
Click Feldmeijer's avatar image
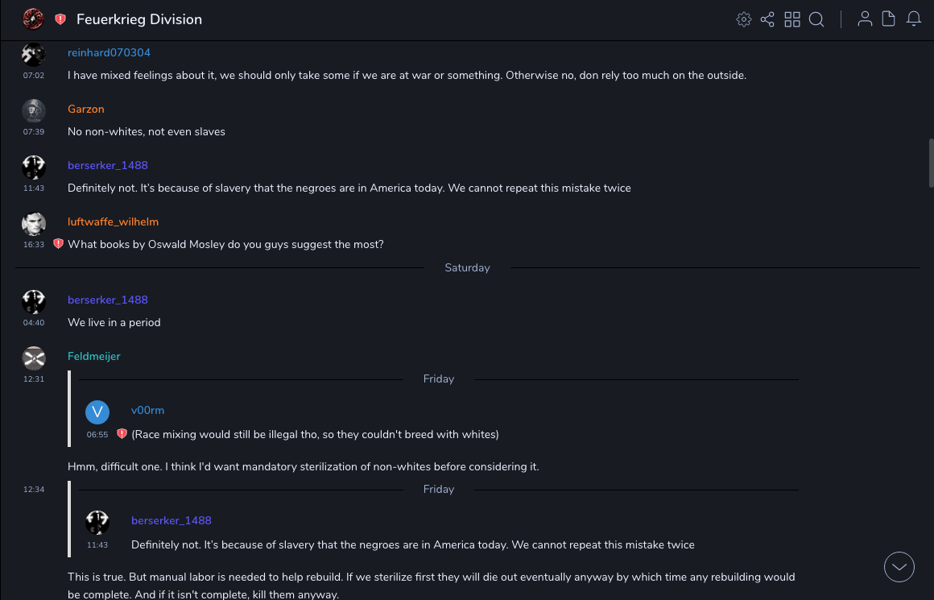[34, 358]
